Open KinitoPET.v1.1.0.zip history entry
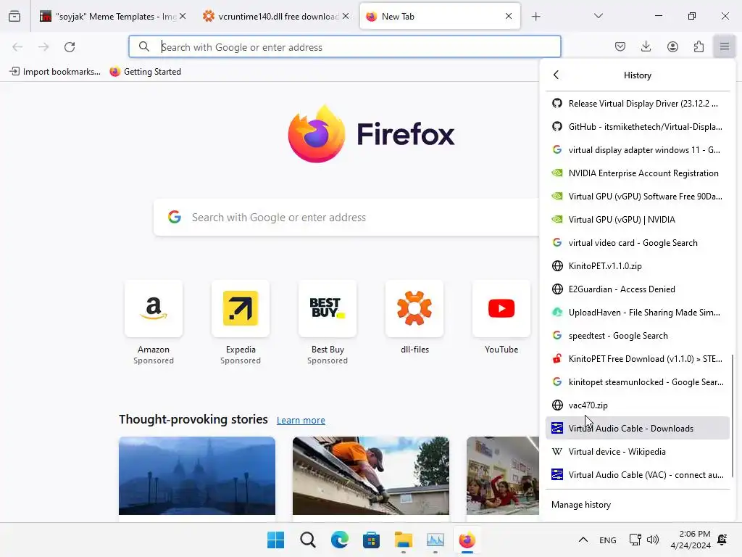 [x=638, y=265]
